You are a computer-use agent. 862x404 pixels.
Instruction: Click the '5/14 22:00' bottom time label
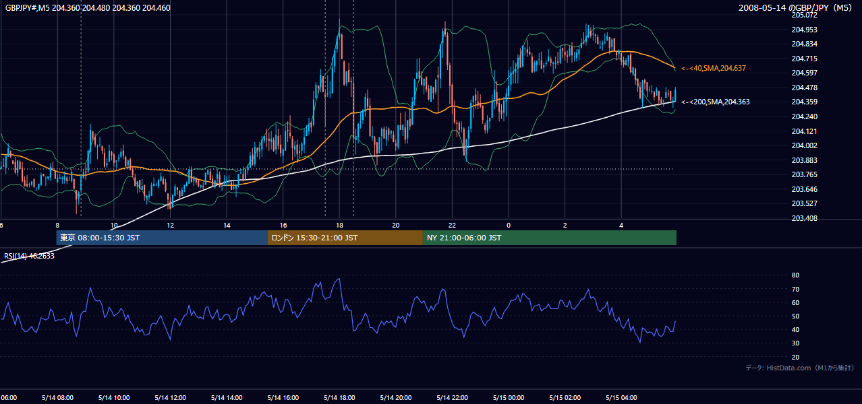pyautogui.click(x=452, y=398)
